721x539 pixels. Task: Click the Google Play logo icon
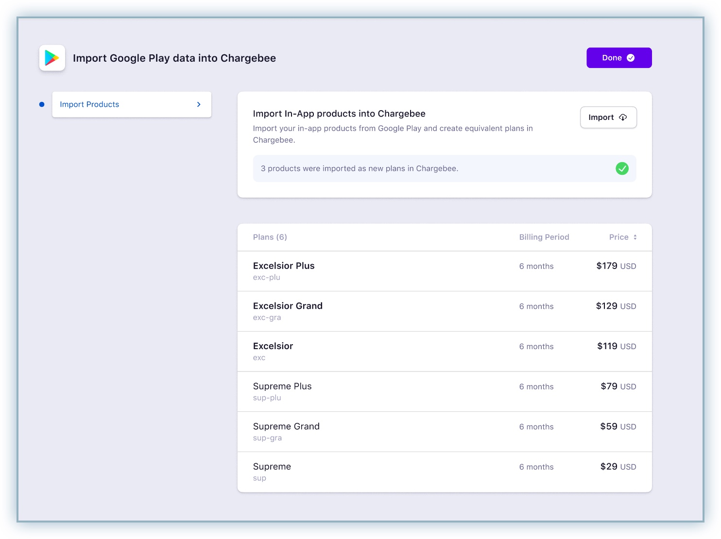point(52,58)
